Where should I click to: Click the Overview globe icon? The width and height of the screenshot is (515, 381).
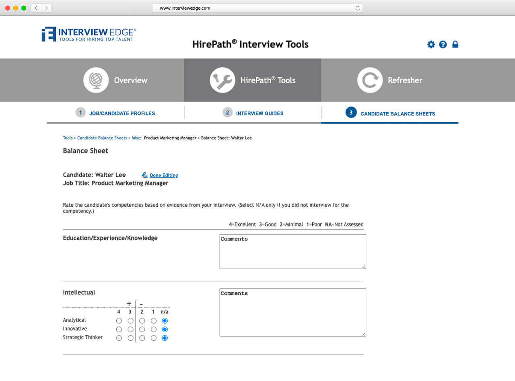[96, 80]
